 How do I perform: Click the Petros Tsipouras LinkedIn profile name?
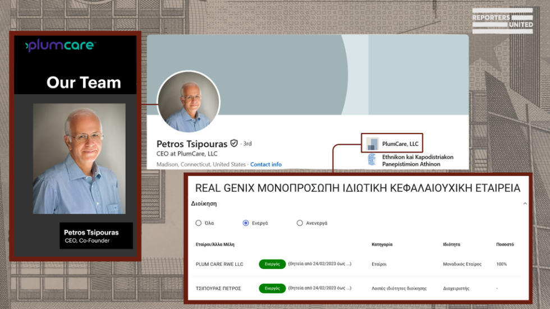pos(192,144)
